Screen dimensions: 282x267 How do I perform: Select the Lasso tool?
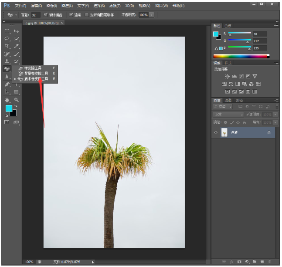(7, 39)
